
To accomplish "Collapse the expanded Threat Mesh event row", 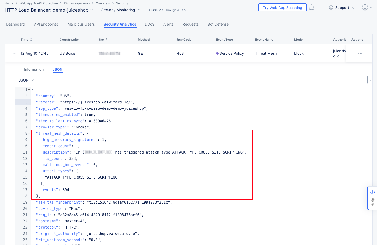I will [x=14, y=53].
